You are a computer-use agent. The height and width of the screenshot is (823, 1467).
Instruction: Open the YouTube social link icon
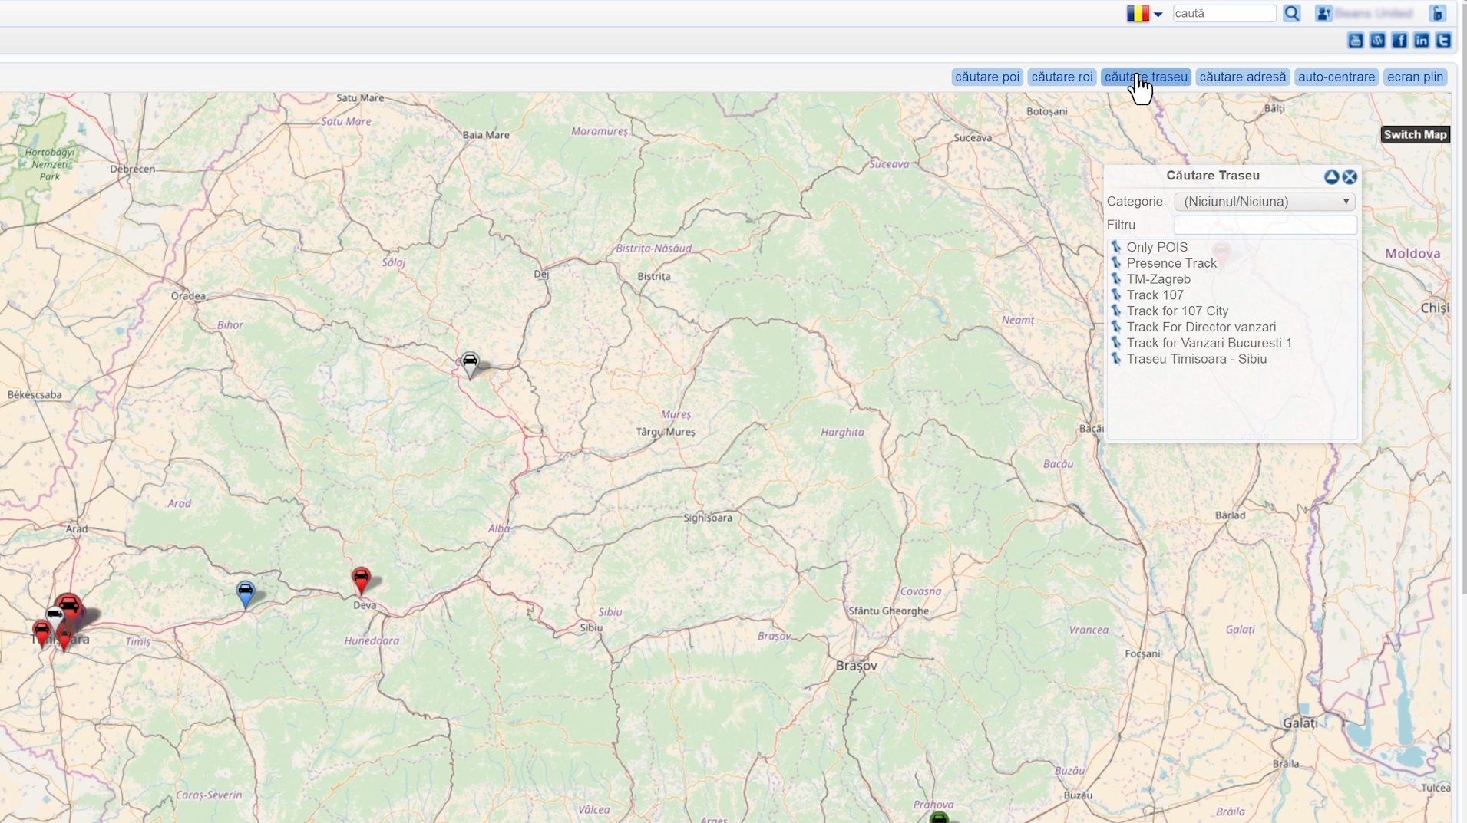1355,41
